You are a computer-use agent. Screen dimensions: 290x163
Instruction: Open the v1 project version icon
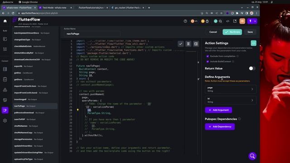tap(194, 21)
